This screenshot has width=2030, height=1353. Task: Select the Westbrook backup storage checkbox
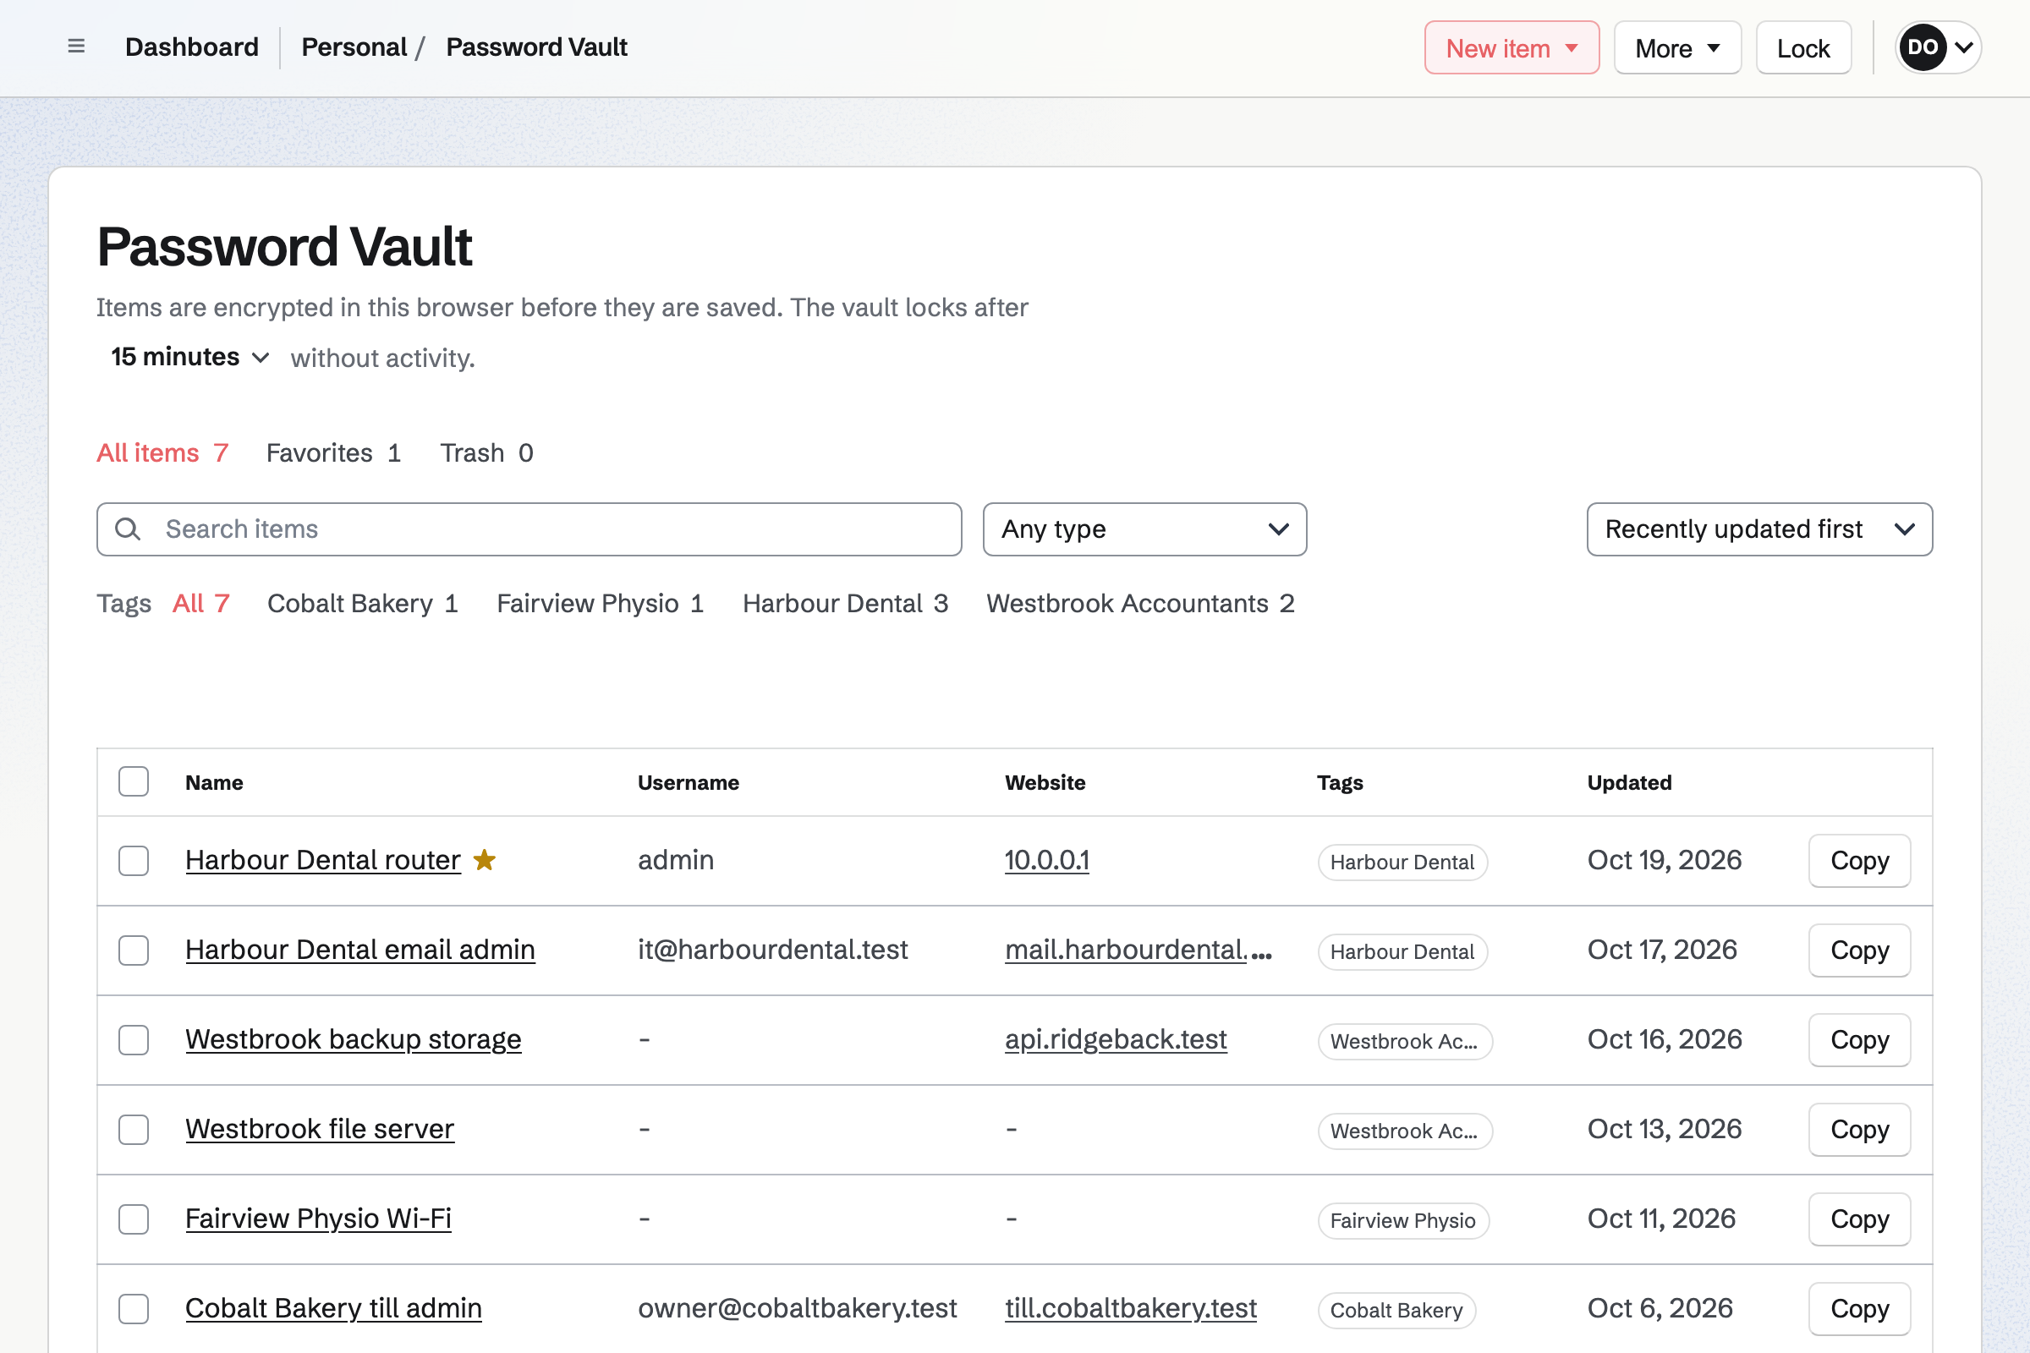[134, 1040]
